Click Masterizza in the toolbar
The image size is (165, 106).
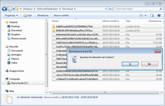tap(43, 15)
